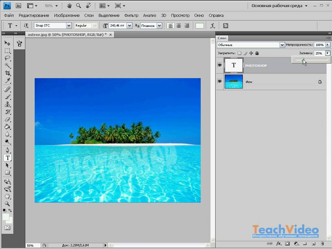This screenshot has height=249, width=332.
Task: Select the 3D Rotate tool
Action: pos(7,182)
